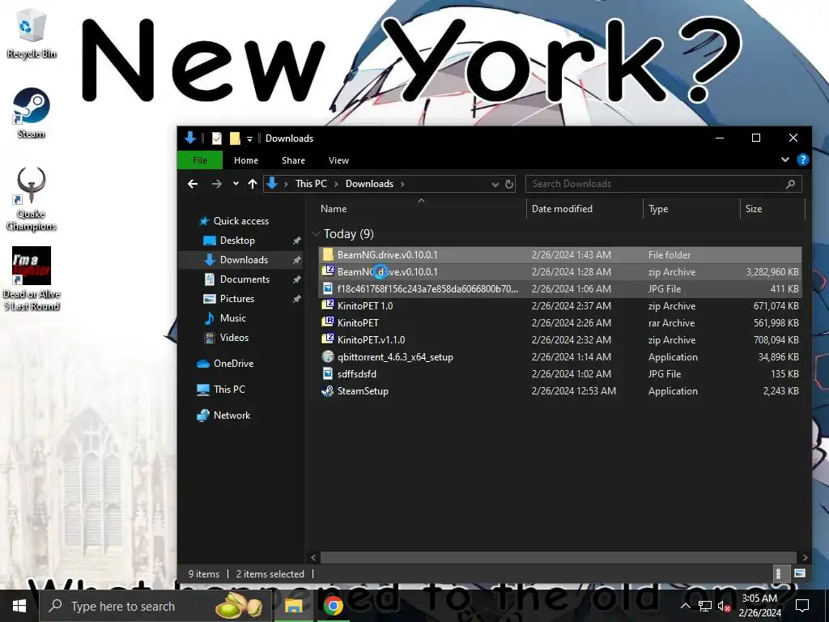Open the Action Center notifications icon

802,606
